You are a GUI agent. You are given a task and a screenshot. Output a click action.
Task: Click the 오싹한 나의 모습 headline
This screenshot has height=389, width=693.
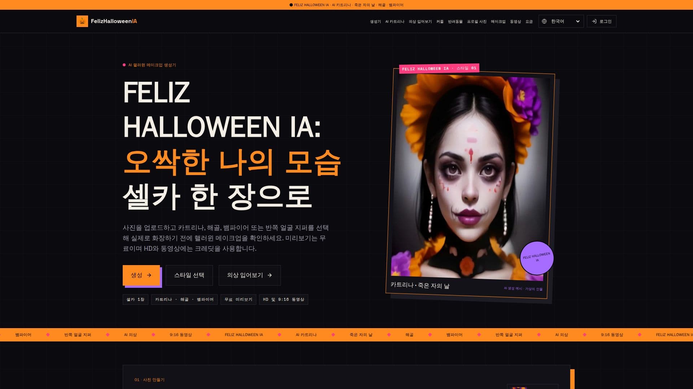[x=232, y=162]
